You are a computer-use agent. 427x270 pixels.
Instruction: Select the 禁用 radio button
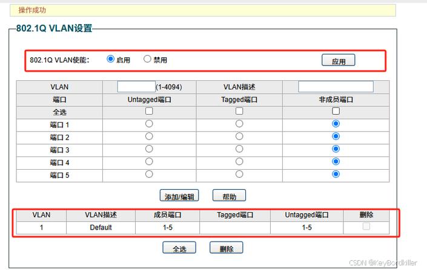(x=147, y=59)
